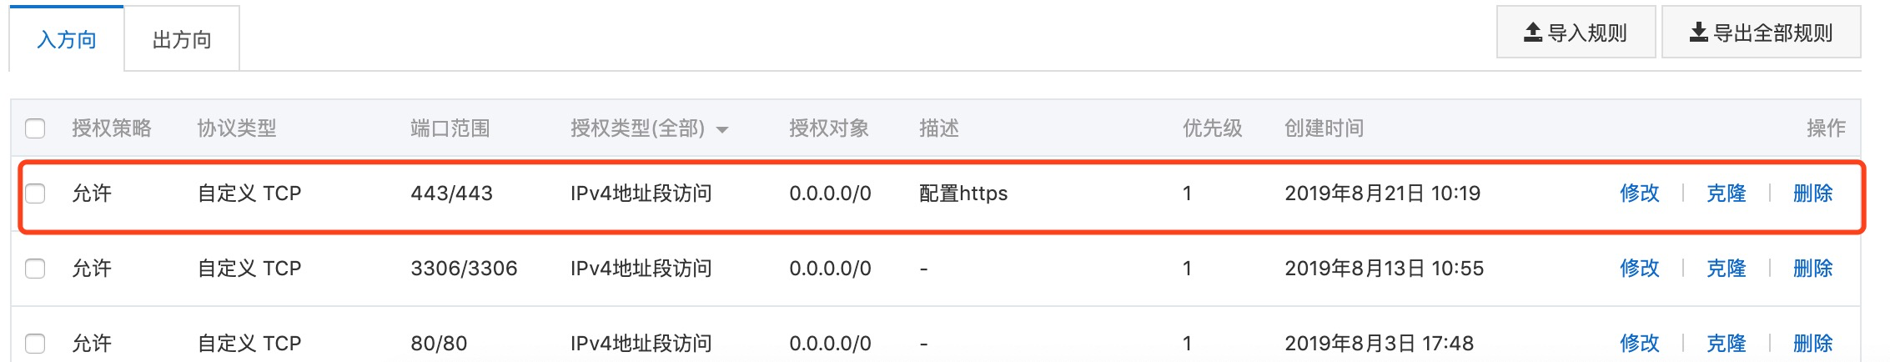
Task: Click 克隆 for the 443/443 rule
Action: [x=1726, y=194]
